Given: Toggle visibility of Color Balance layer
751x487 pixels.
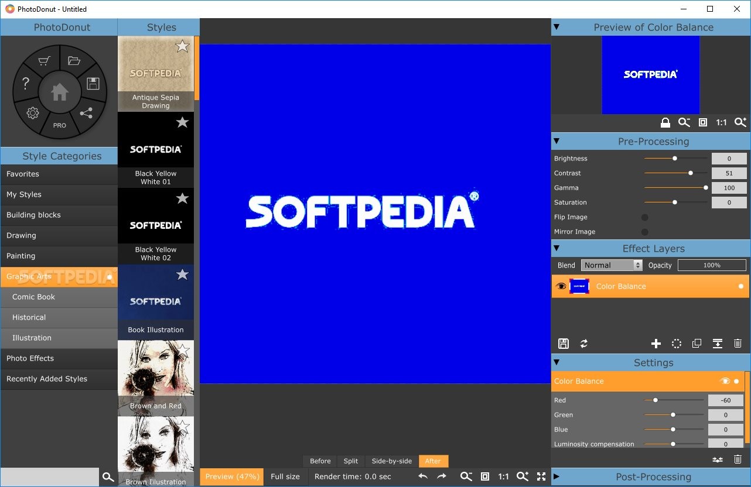Looking at the screenshot, I should pos(561,286).
